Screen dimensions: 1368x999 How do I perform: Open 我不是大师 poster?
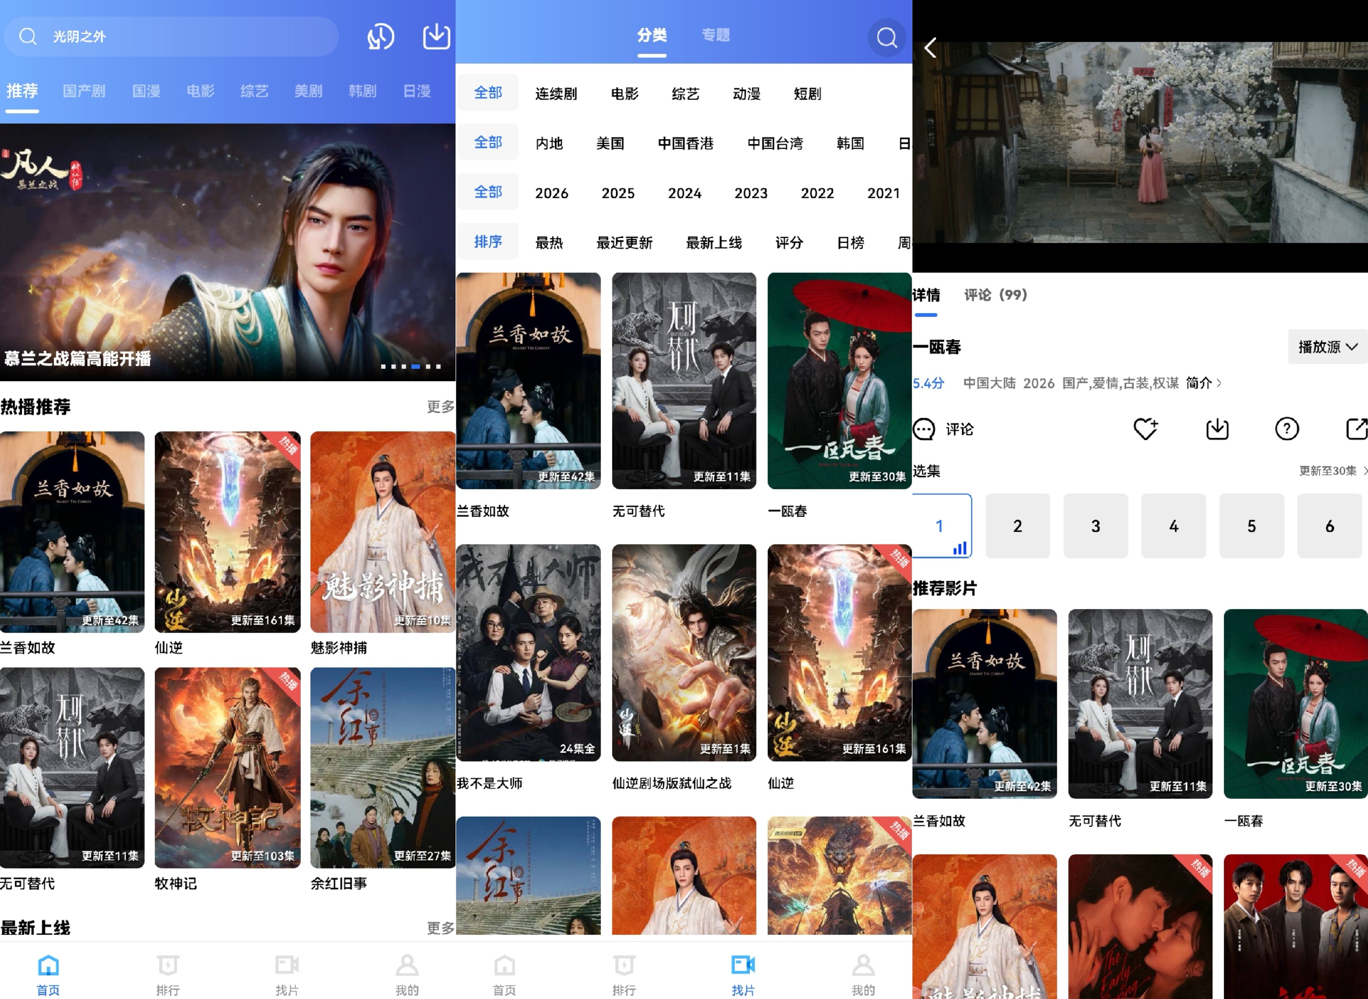528,653
